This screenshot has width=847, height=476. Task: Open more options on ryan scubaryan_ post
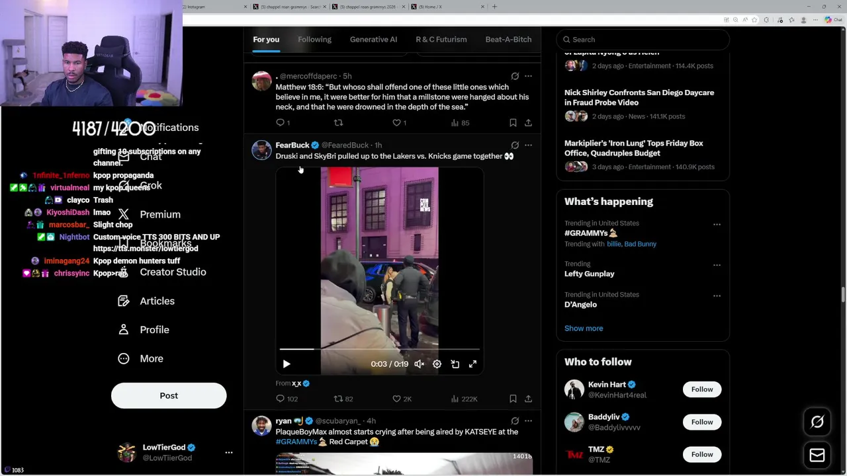528,420
